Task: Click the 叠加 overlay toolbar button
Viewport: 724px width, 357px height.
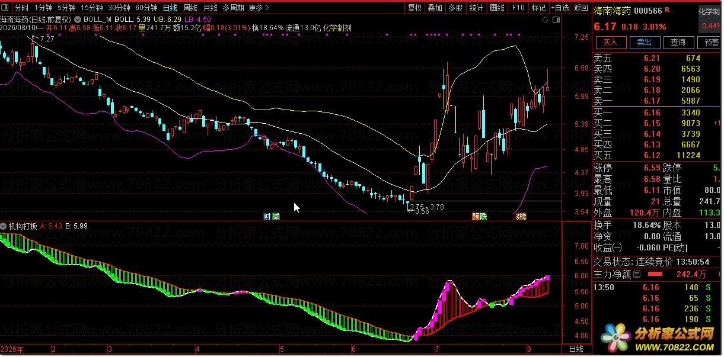Action: [x=435, y=8]
